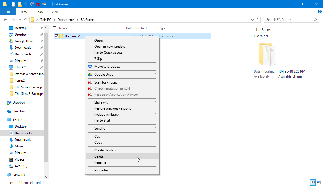The image size is (323, 186).
Task: Toggle the select all checkbox in header
Action: click(55, 28)
